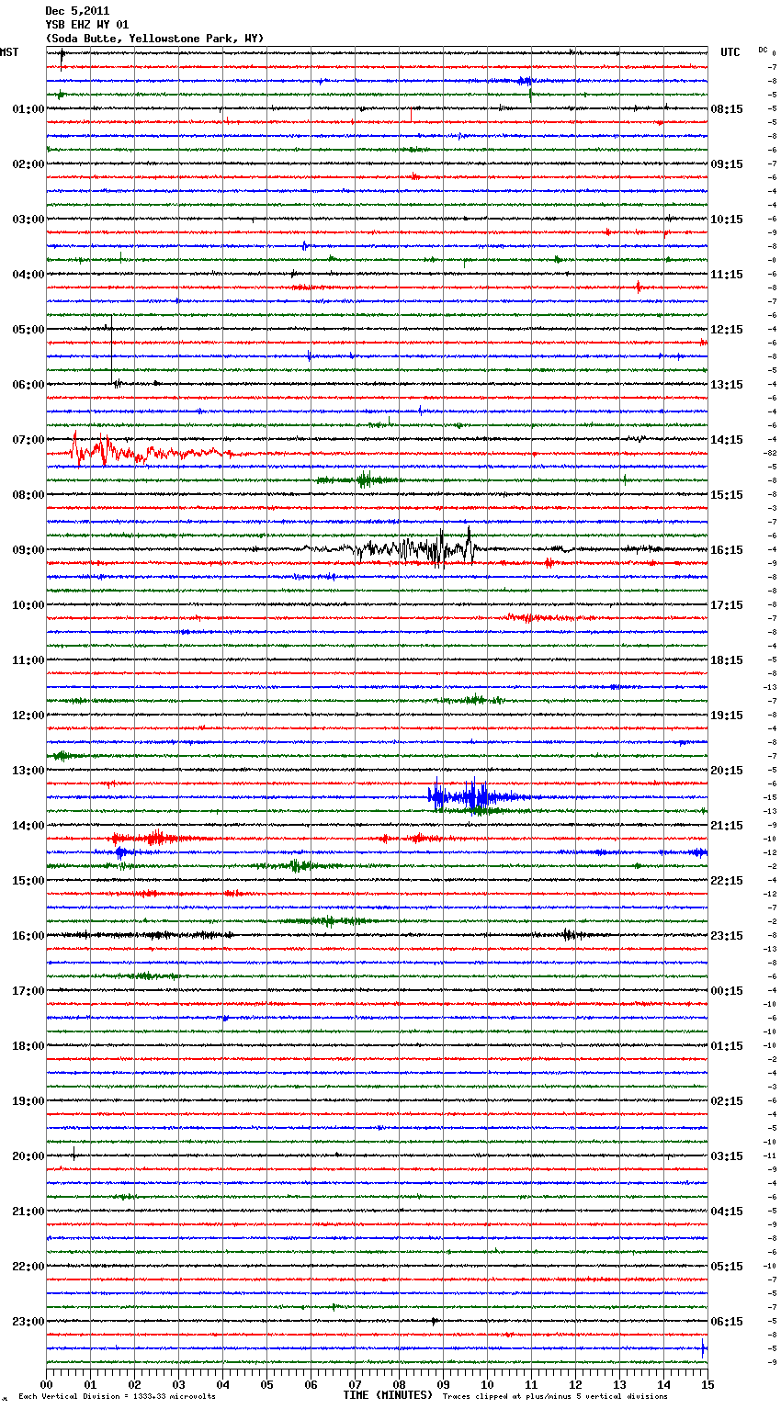Click the "04:15" UTC time label
781x1409 pixels.
[x=727, y=1212]
